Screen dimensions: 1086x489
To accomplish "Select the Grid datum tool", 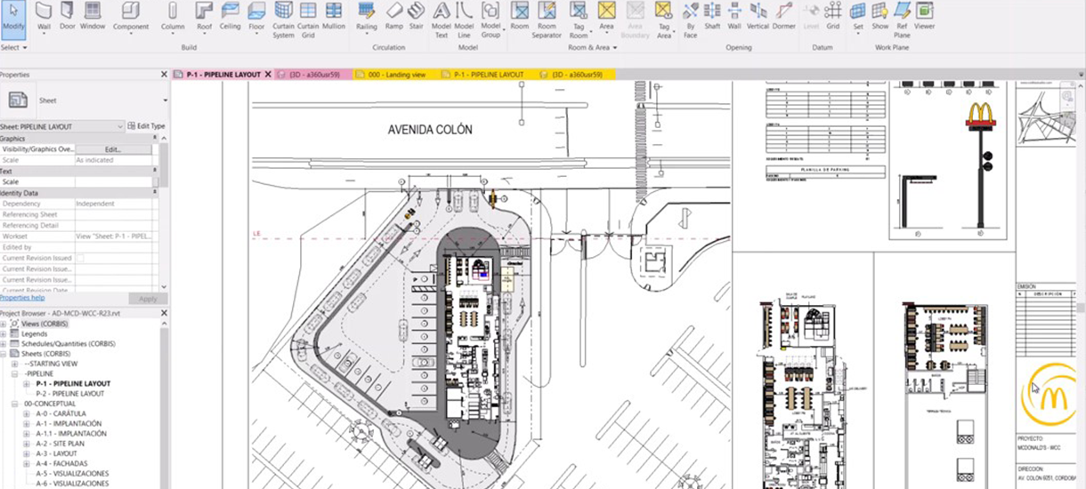I will coord(833,15).
